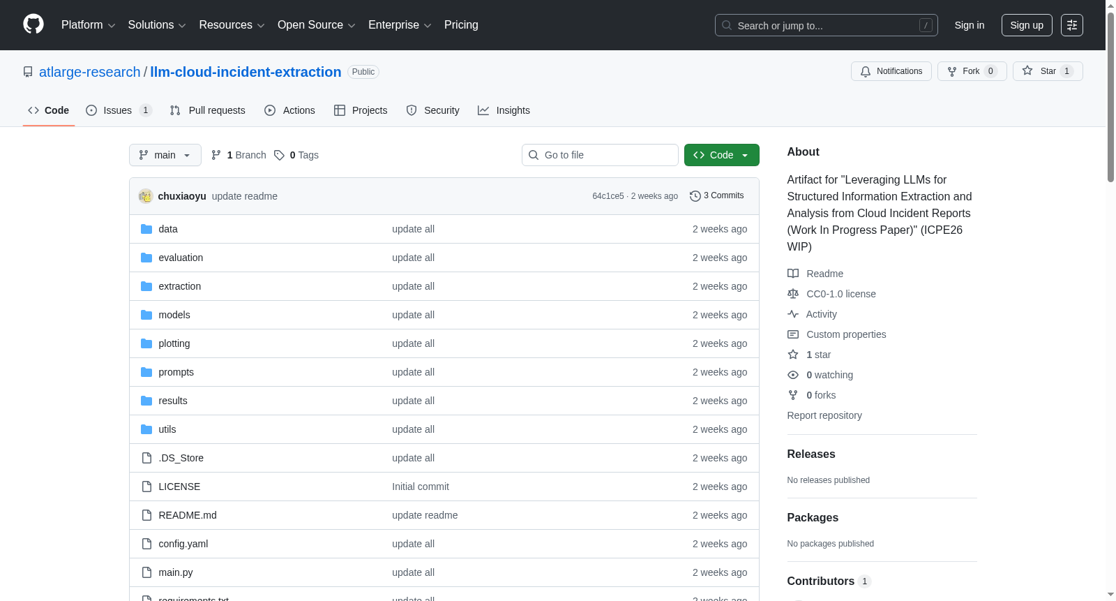Click the Report repository link
This screenshot has height=601, width=1116.
[824, 415]
